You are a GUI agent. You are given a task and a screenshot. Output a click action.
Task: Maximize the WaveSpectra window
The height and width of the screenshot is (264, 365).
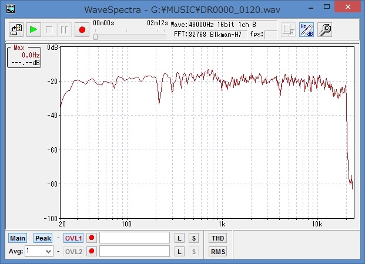(327, 6)
